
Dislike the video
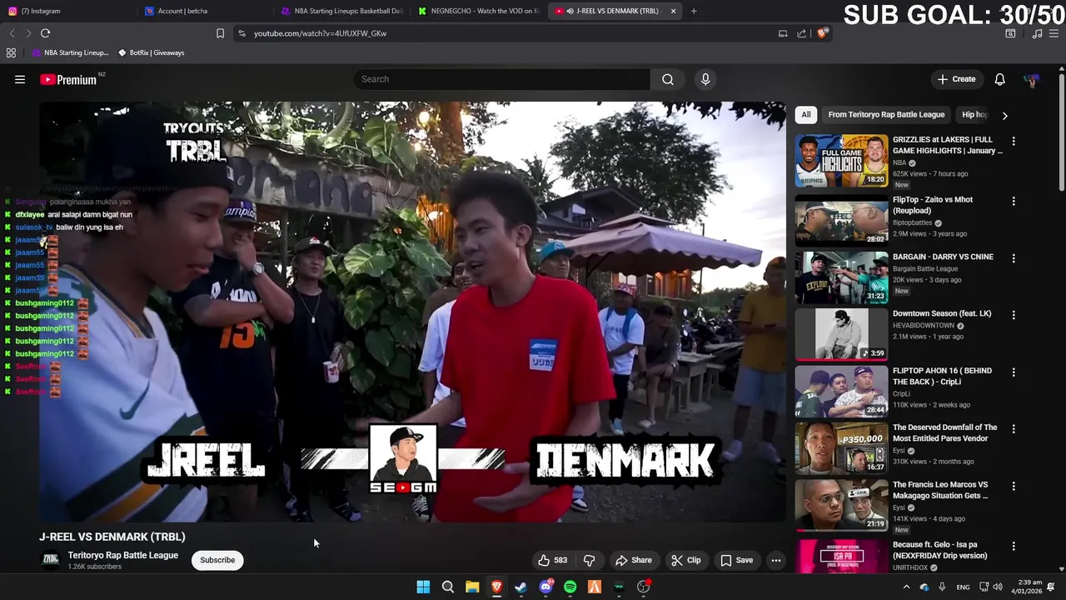click(x=589, y=560)
